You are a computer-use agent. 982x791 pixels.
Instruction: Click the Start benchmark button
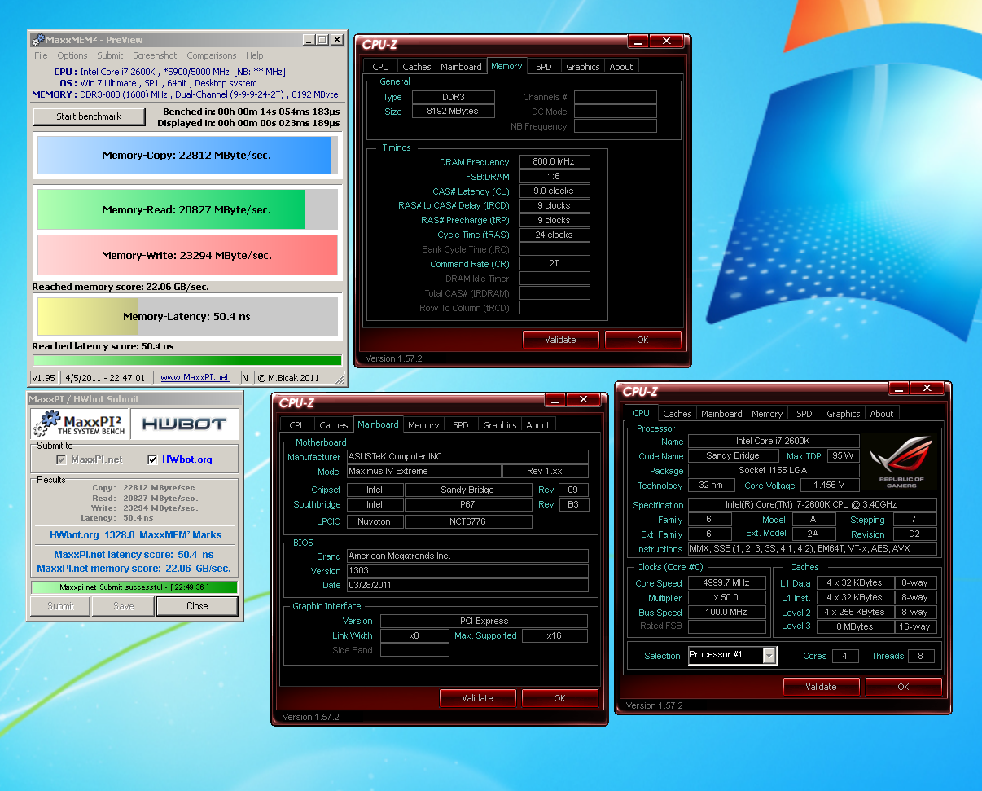pos(89,116)
